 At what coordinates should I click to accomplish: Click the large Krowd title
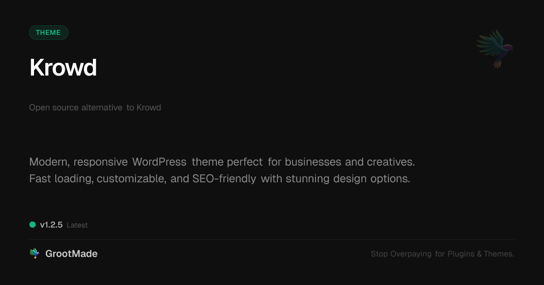click(x=63, y=68)
